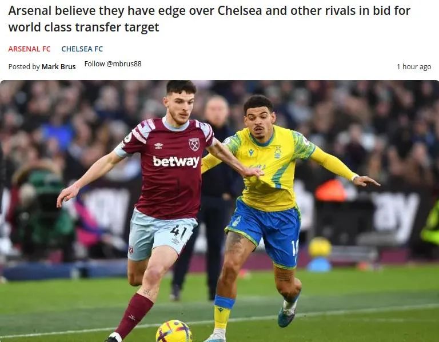Click the 'Posted by' label text

coord(24,67)
